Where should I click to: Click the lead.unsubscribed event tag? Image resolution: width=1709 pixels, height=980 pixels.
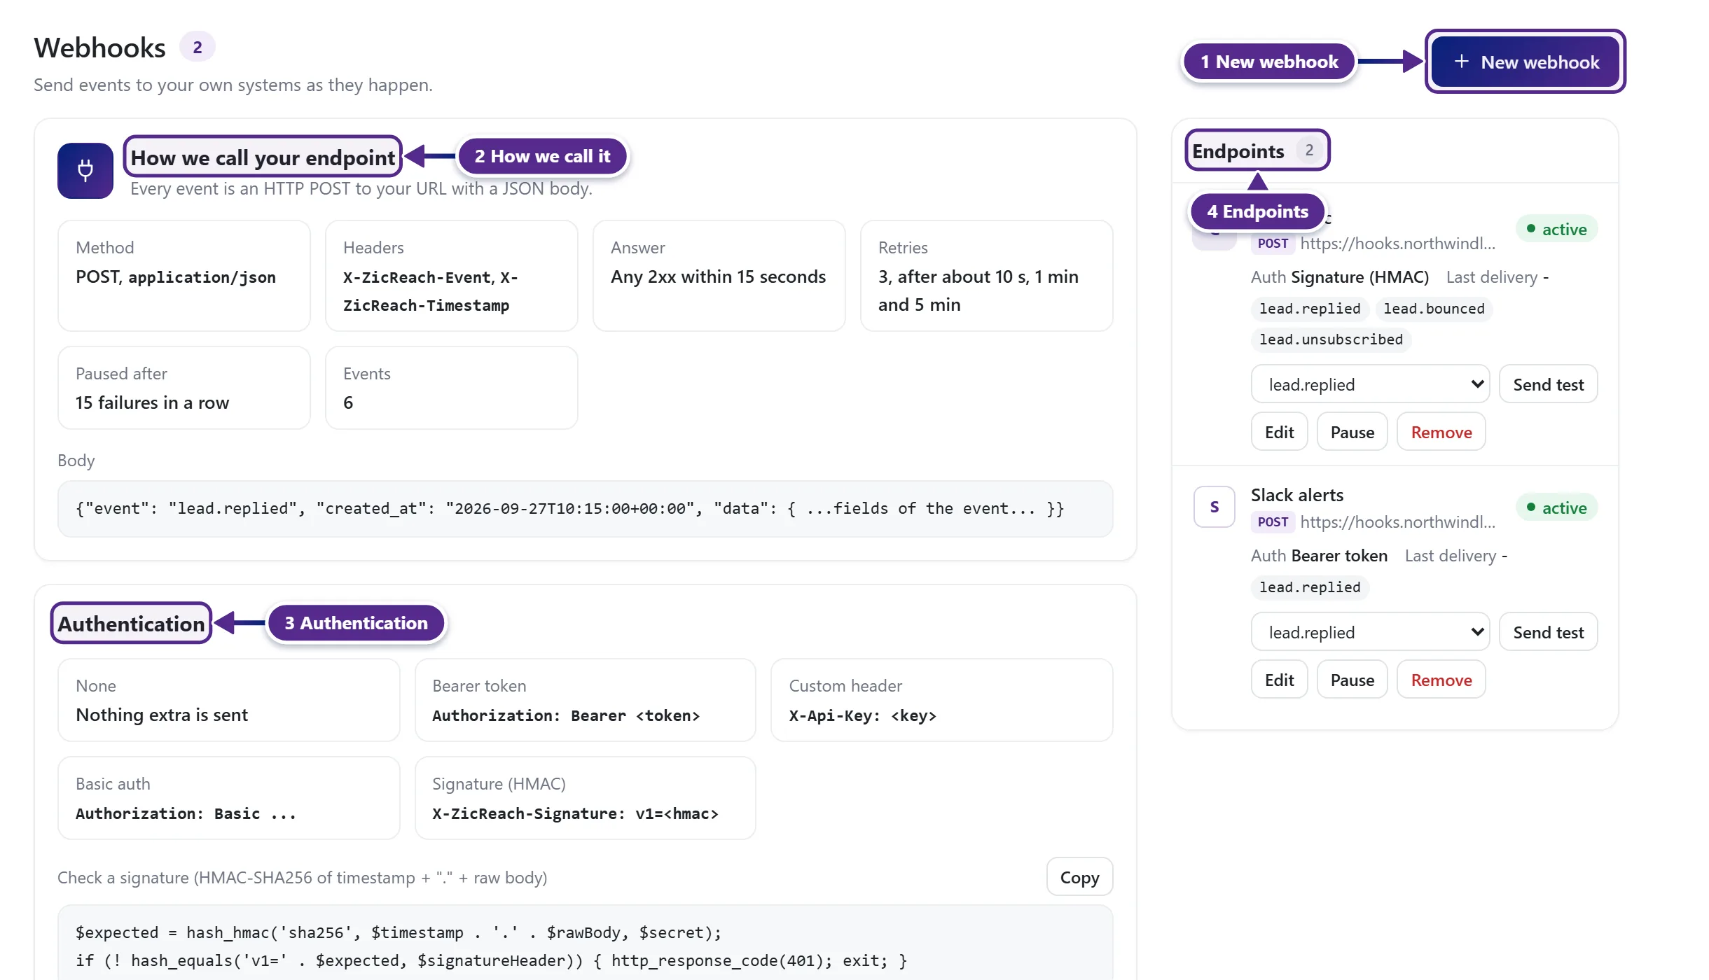(1331, 339)
